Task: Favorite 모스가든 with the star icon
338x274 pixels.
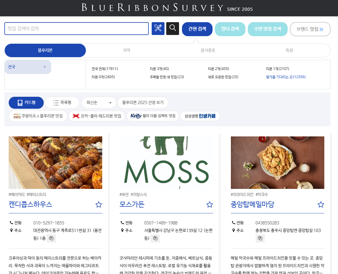Action: [210, 205]
